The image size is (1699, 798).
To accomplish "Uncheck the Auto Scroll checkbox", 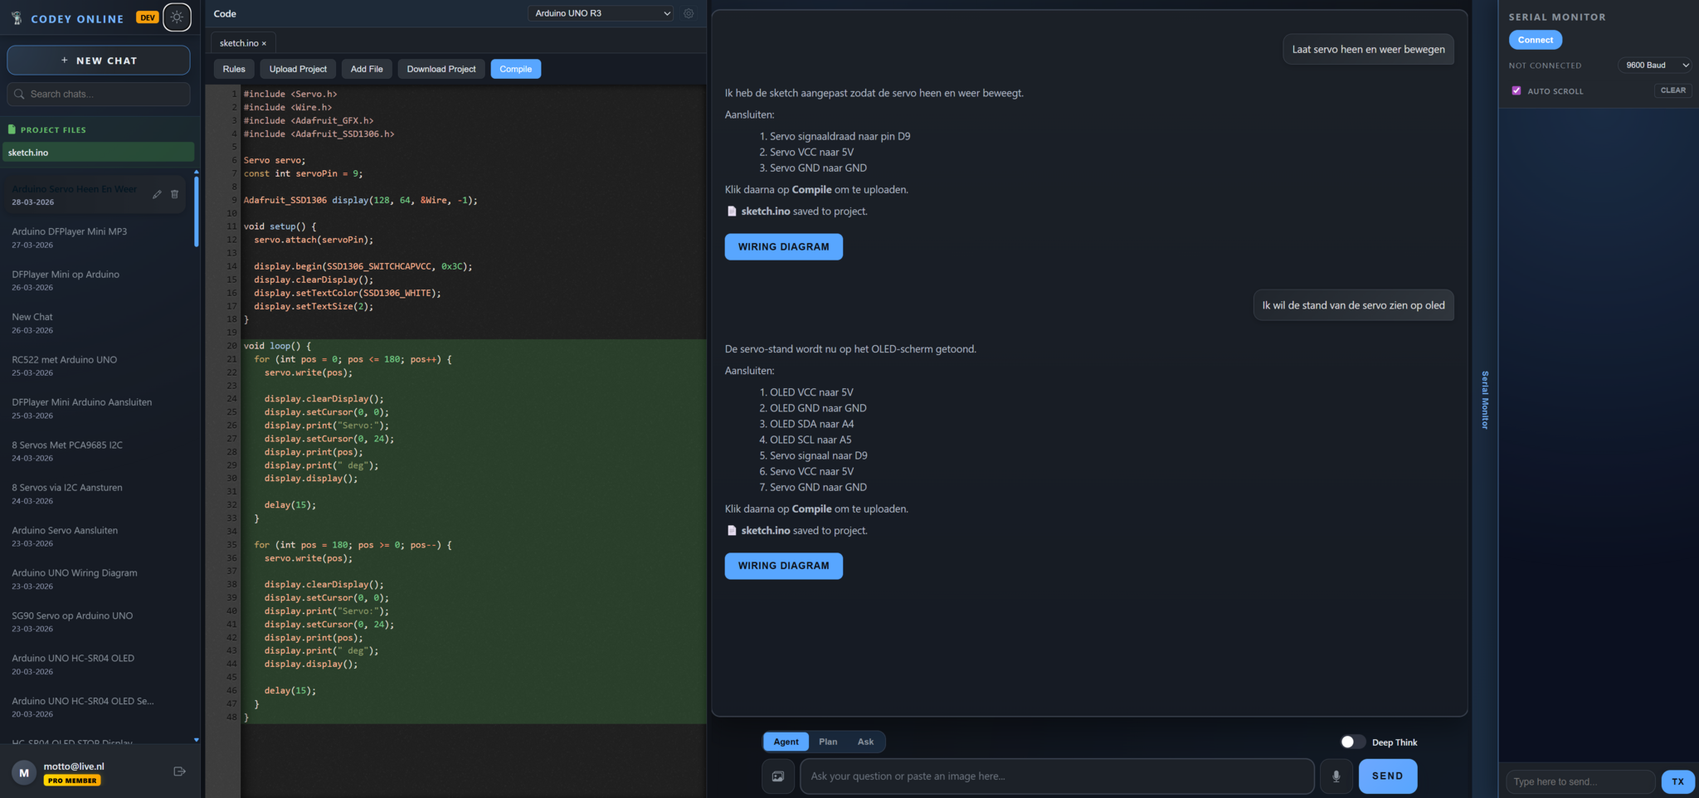I will (x=1516, y=90).
